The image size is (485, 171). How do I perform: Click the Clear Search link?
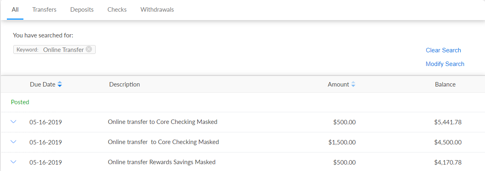(443, 50)
